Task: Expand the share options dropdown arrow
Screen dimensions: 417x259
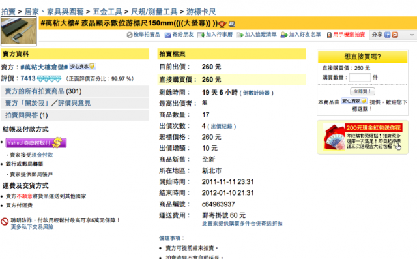Action: pos(412,35)
